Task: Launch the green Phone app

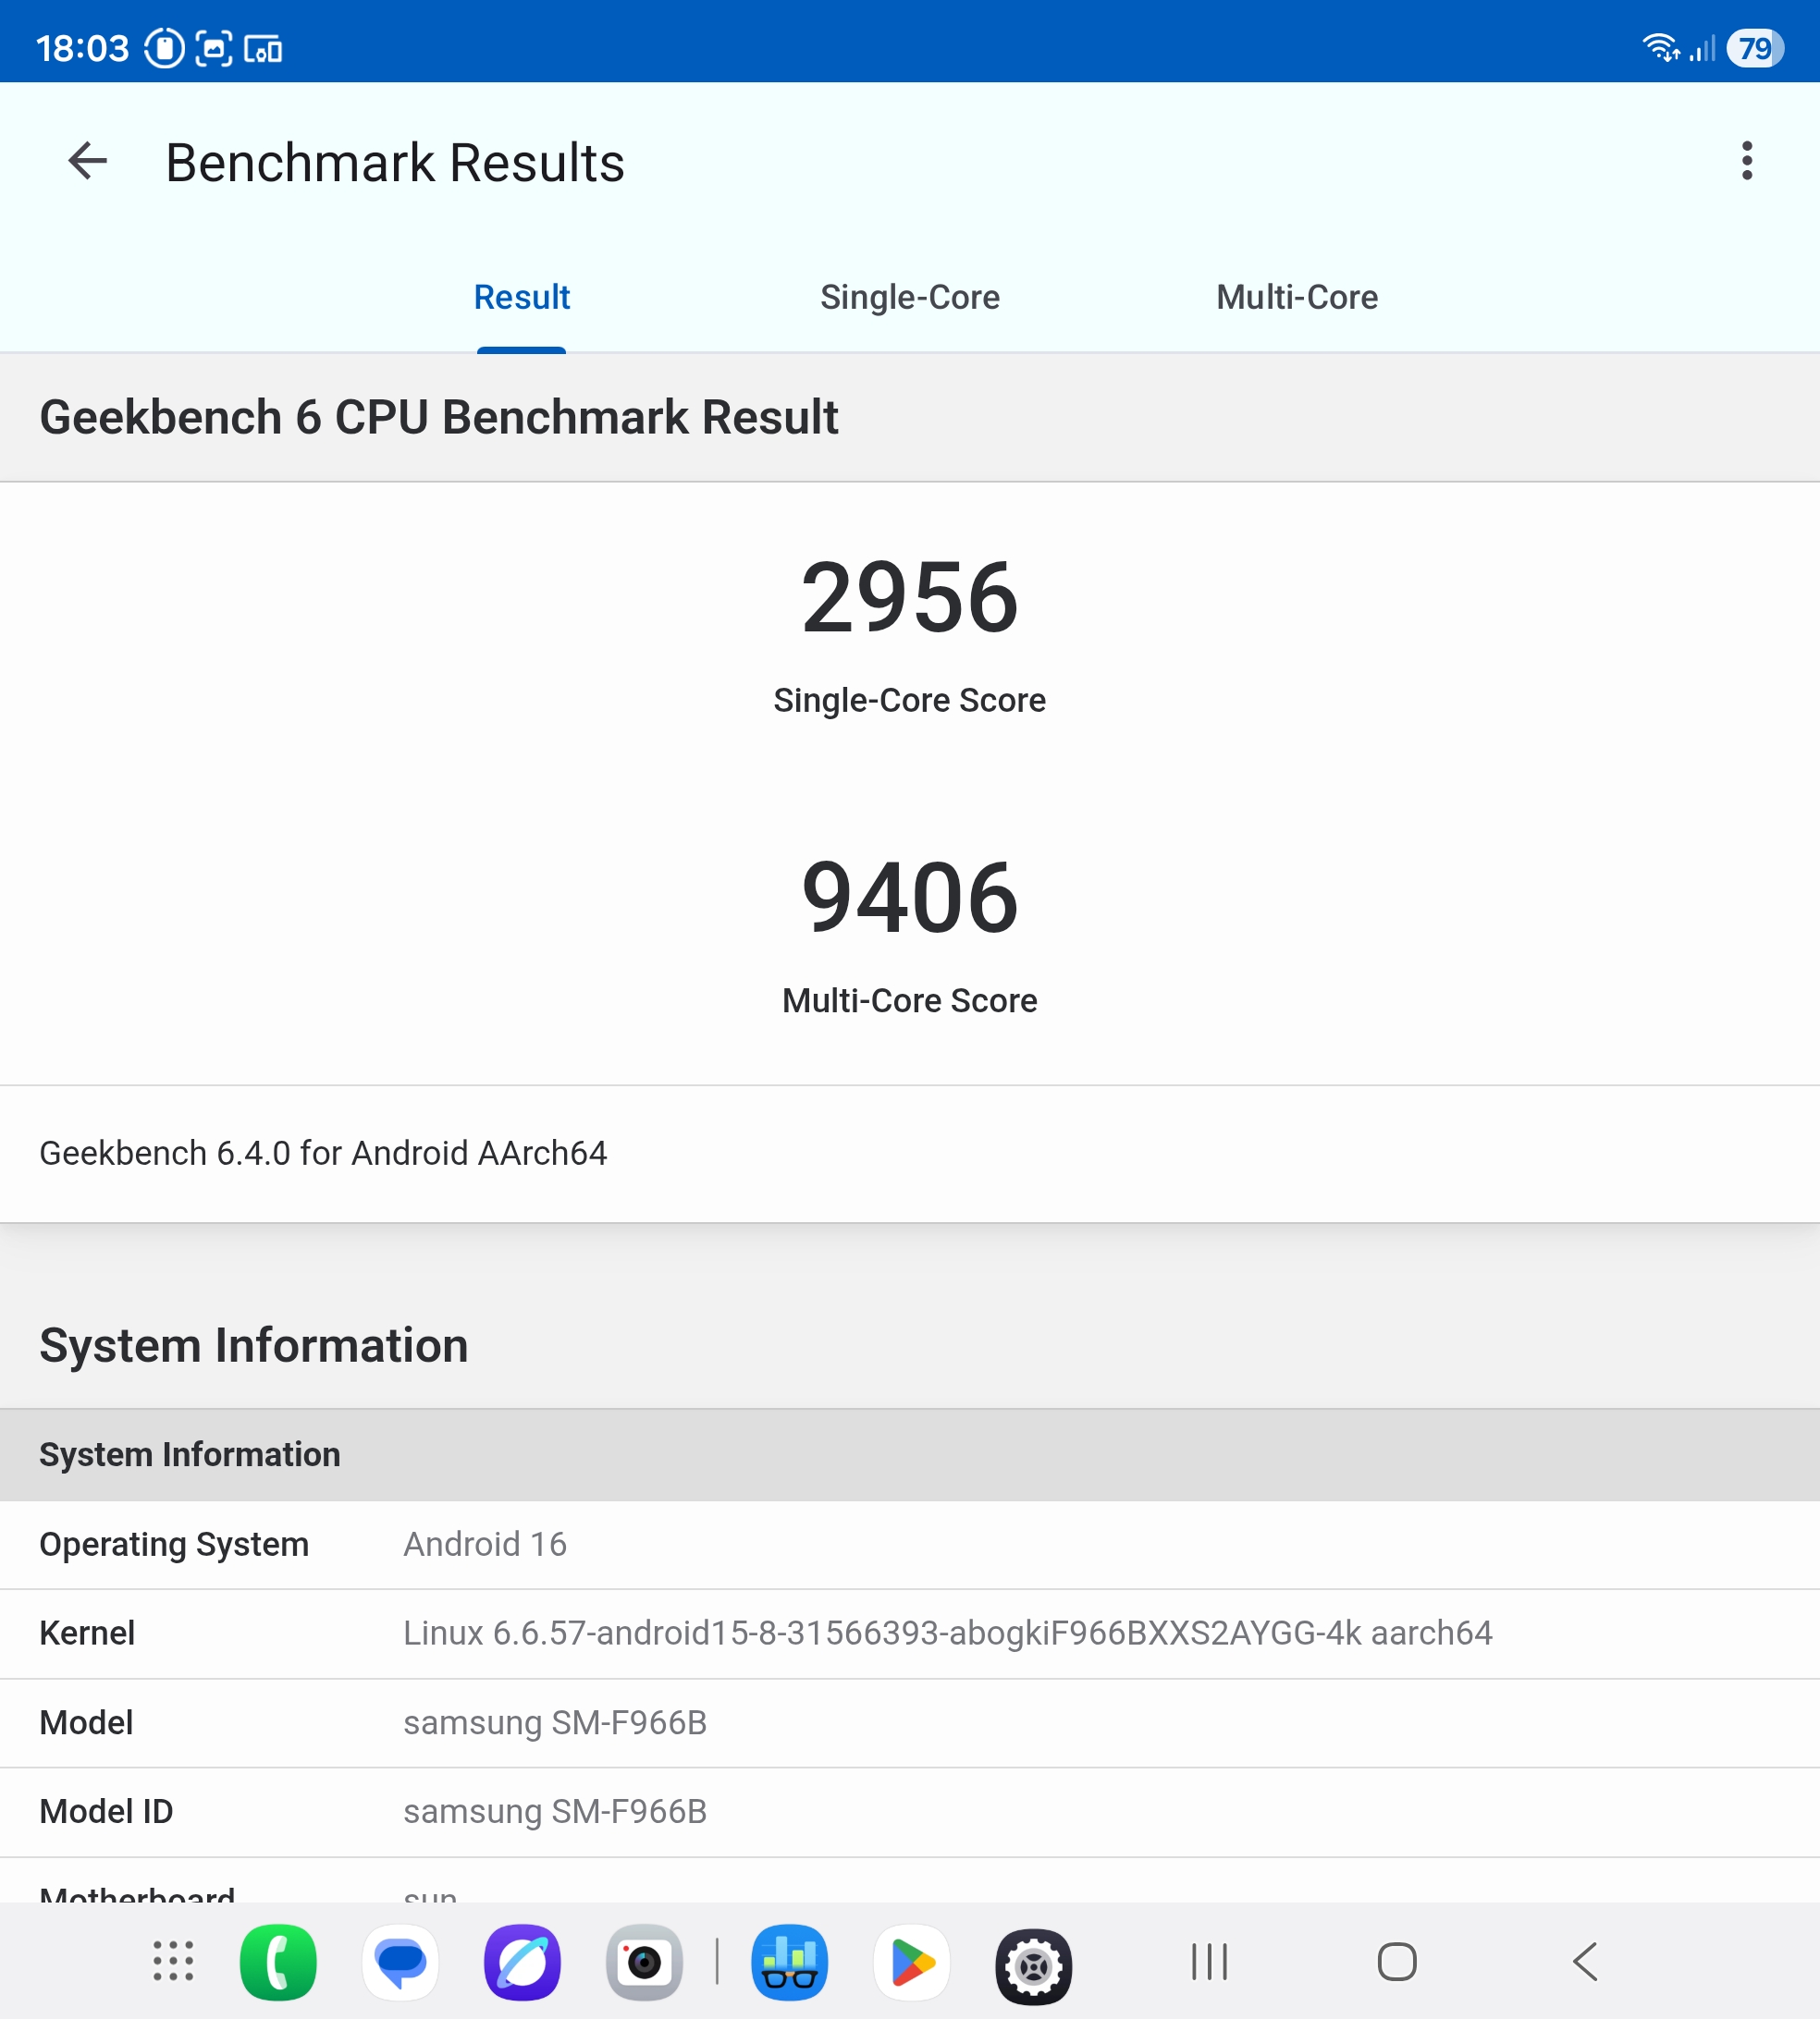Action: click(278, 1961)
